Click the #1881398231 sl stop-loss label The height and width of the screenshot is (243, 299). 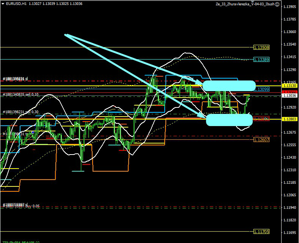[15, 78]
